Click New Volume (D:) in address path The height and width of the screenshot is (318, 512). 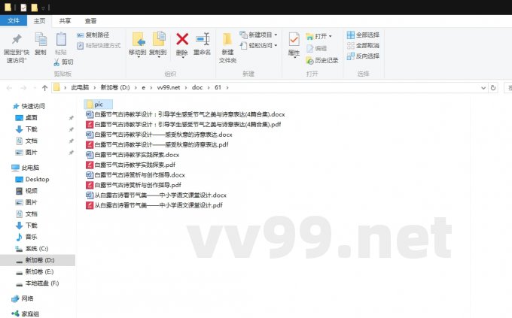(x=115, y=87)
